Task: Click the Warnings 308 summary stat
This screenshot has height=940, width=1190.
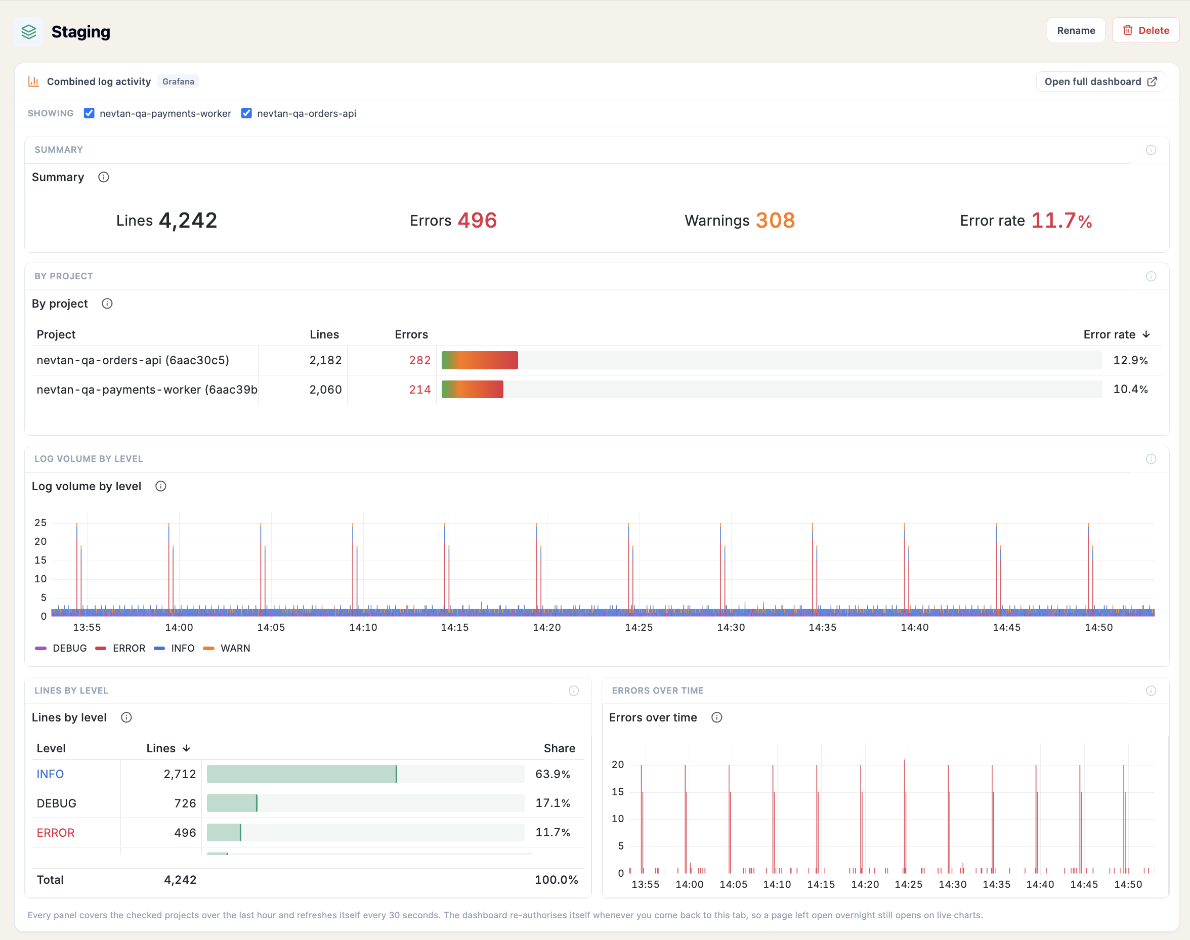Action: (740, 221)
